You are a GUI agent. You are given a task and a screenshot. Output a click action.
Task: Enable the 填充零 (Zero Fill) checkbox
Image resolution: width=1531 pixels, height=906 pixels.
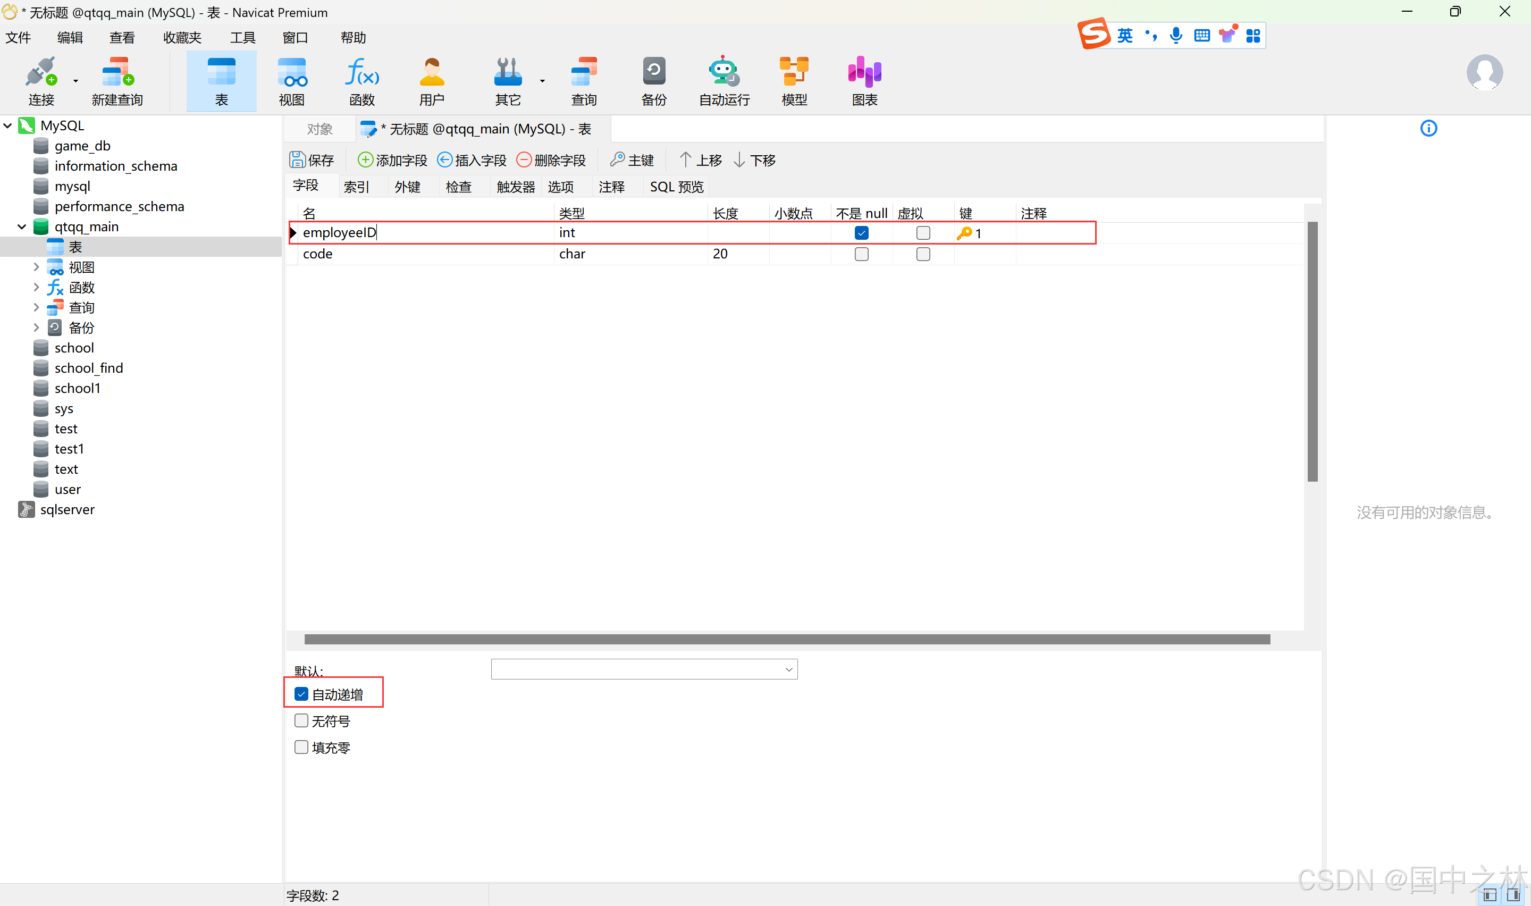click(302, 748)
